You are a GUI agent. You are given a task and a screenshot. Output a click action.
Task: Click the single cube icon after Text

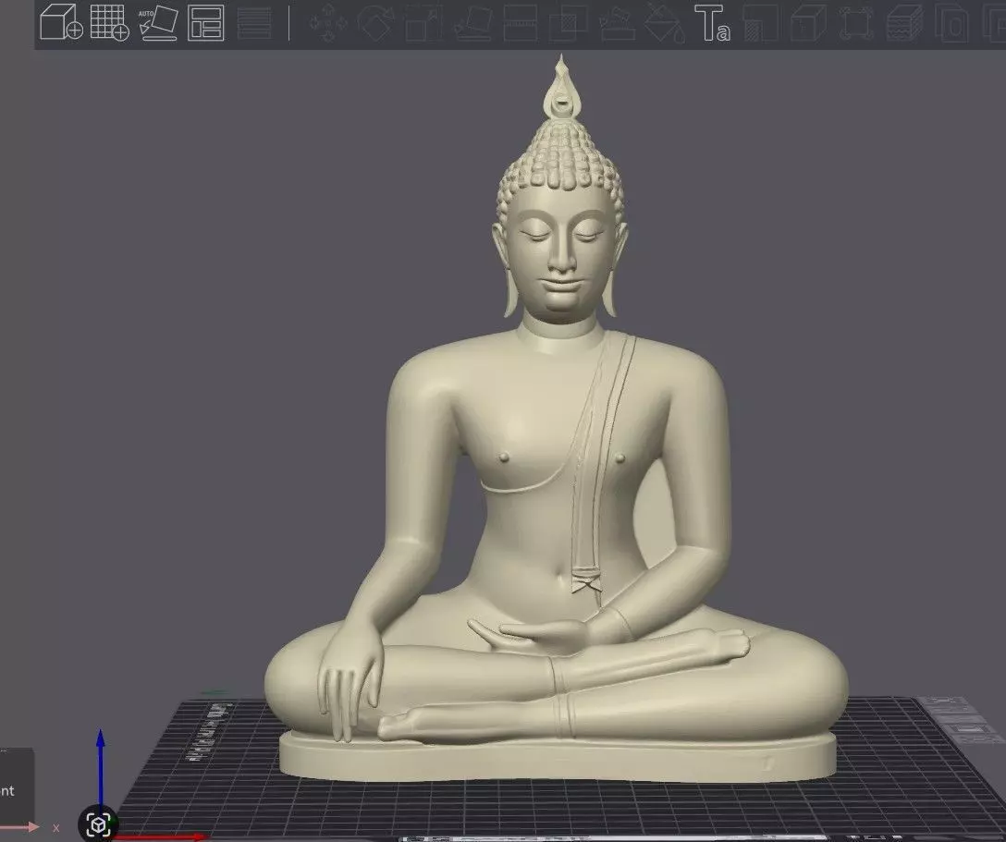808,23
